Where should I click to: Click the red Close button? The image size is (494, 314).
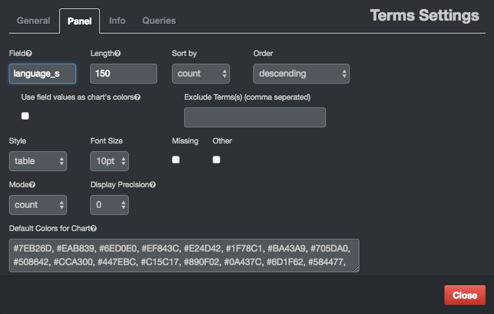[x=464, y=295]
